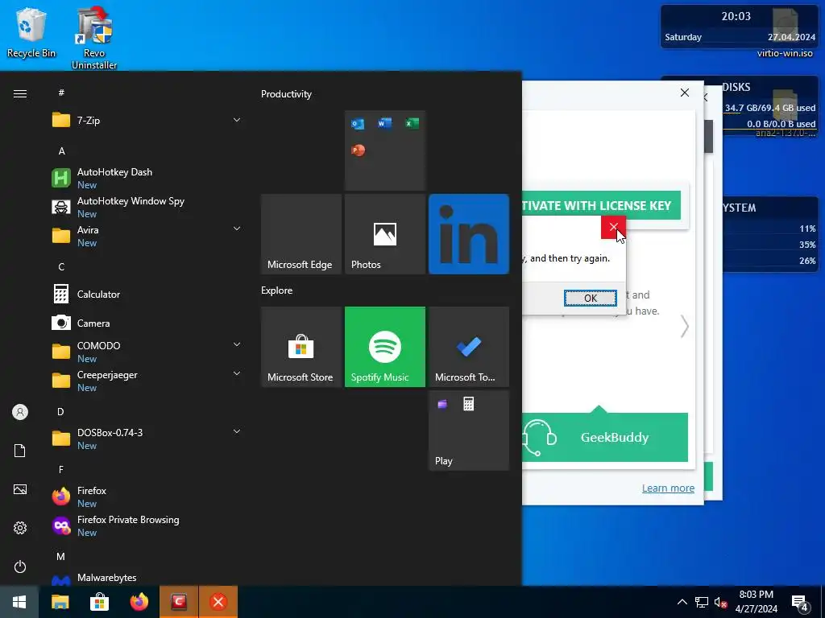Click the Productivity group heading
Screen dimensions: 825x618
(286, 94)
